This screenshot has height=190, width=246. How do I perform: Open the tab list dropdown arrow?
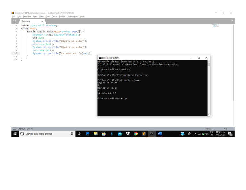(x=232, y=21)
